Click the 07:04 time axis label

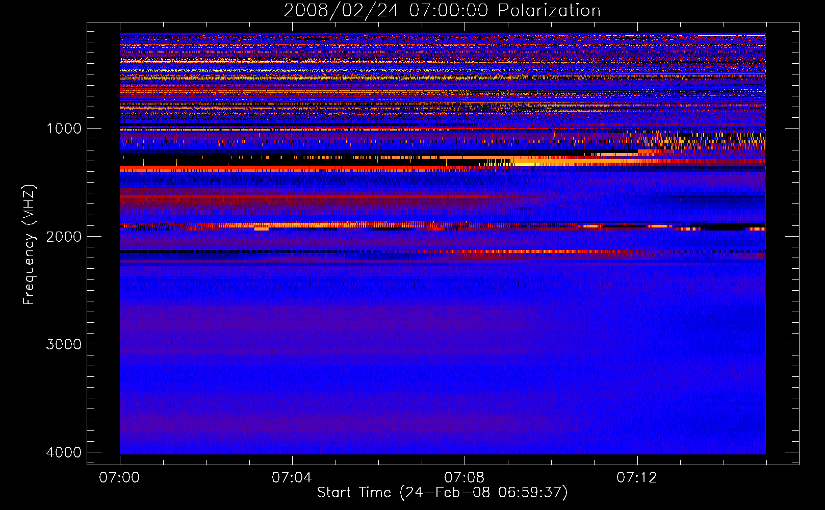click(292, 478)
